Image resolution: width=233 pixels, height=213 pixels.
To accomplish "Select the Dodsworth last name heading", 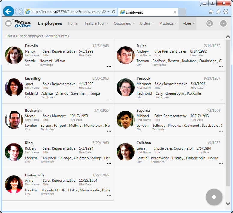I will pos(34,175).
